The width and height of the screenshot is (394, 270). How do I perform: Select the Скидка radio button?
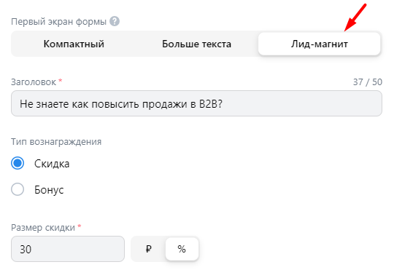click(x=18, y=163)
